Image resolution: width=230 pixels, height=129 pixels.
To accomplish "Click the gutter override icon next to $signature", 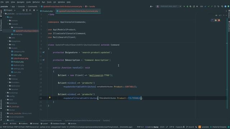I will [x=43, y=52].
